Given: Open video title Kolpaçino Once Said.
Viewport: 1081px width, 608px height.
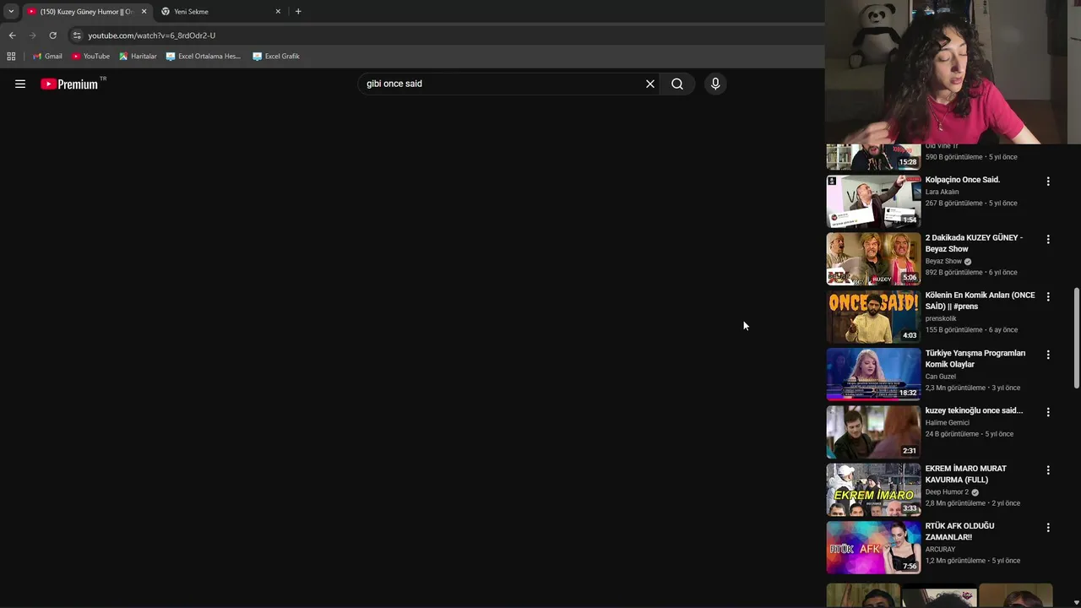Looking at the screenshot, I should coord(962,180).
